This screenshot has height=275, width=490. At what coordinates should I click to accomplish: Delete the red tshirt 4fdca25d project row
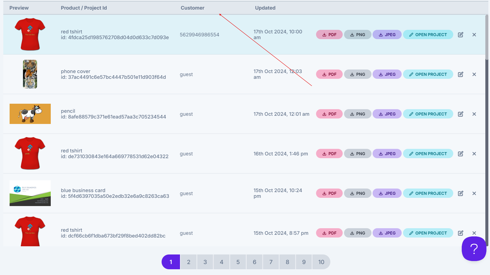pyautogui.click(x=474, y=35)
